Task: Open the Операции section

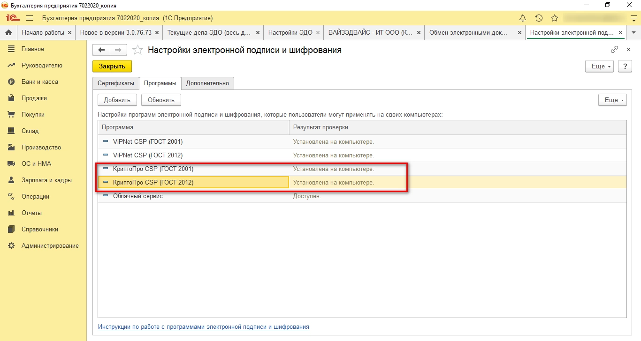Action: click(35, 197)
